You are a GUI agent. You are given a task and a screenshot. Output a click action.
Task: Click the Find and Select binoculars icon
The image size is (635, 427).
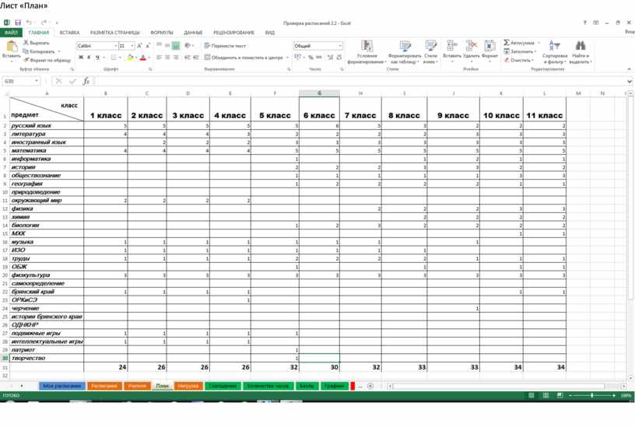[581, 46]
